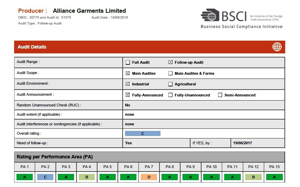Viewport: 300px width, 187px height.
Task: Click the green A rating under PA 6
Action: coord(128,177)
